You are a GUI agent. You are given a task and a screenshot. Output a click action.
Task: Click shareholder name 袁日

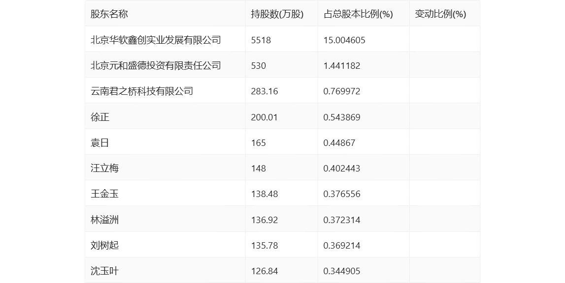tap(100, 143)
